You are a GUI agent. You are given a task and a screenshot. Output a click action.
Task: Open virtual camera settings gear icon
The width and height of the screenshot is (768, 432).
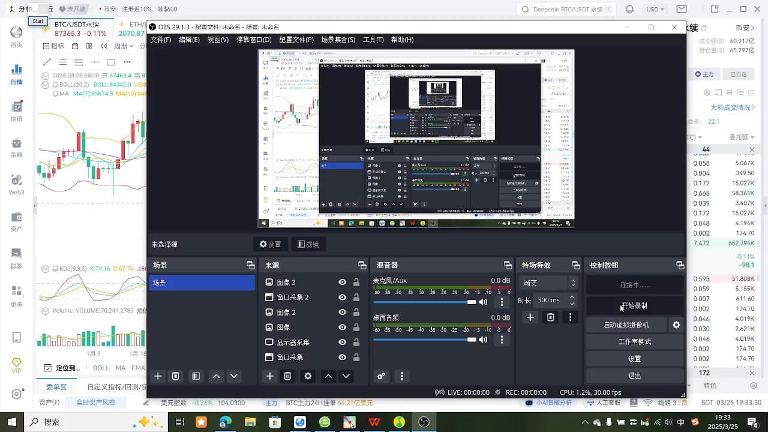coord(676,325)
